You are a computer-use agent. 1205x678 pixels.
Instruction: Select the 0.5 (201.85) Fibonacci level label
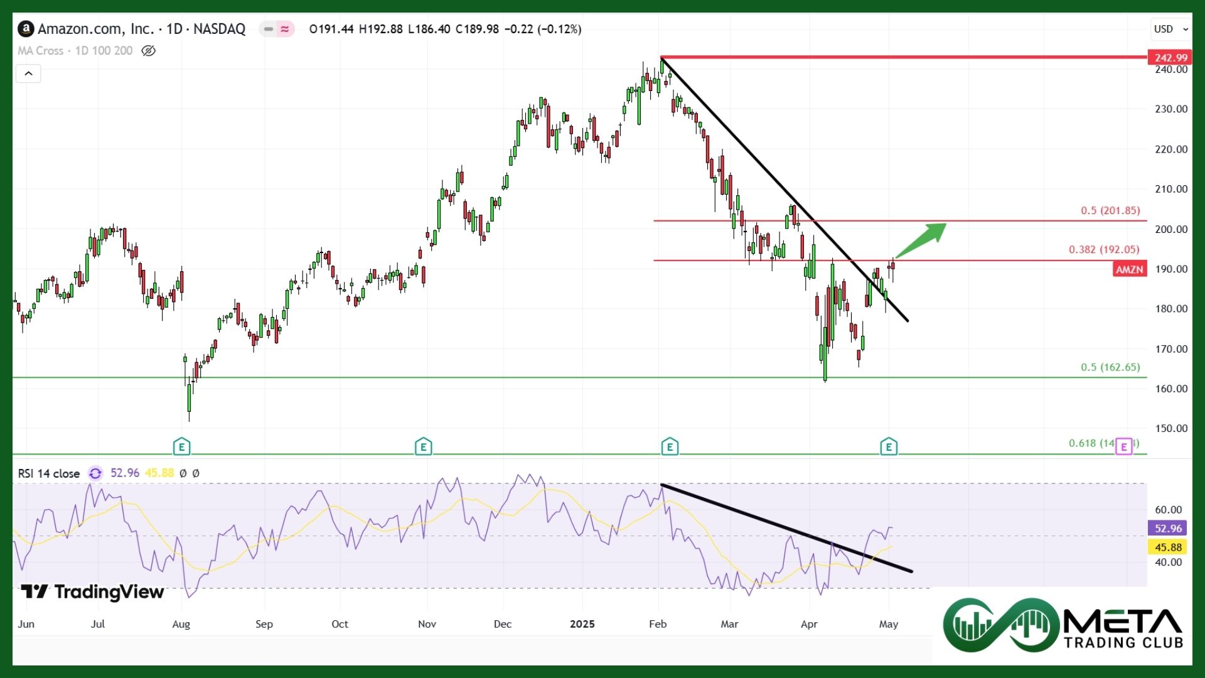click(1110, 210)
